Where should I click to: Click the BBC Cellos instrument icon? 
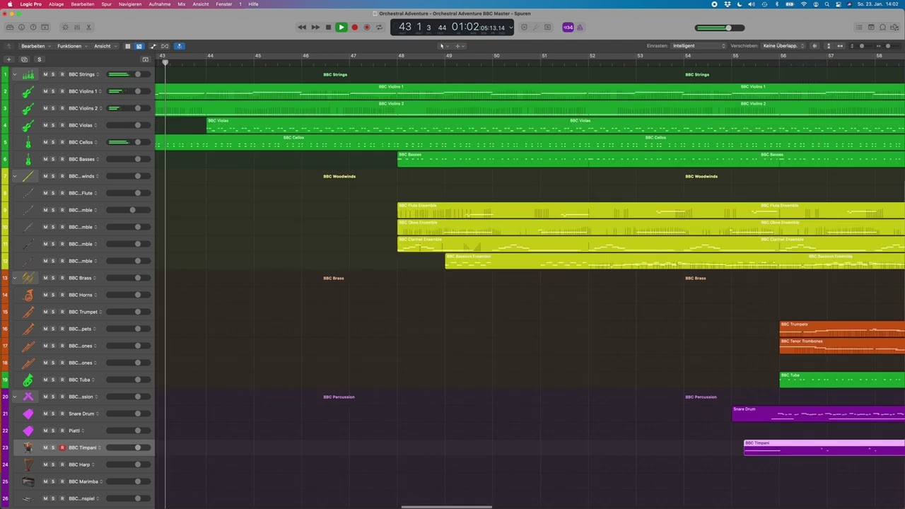click(x=28, y=142)
